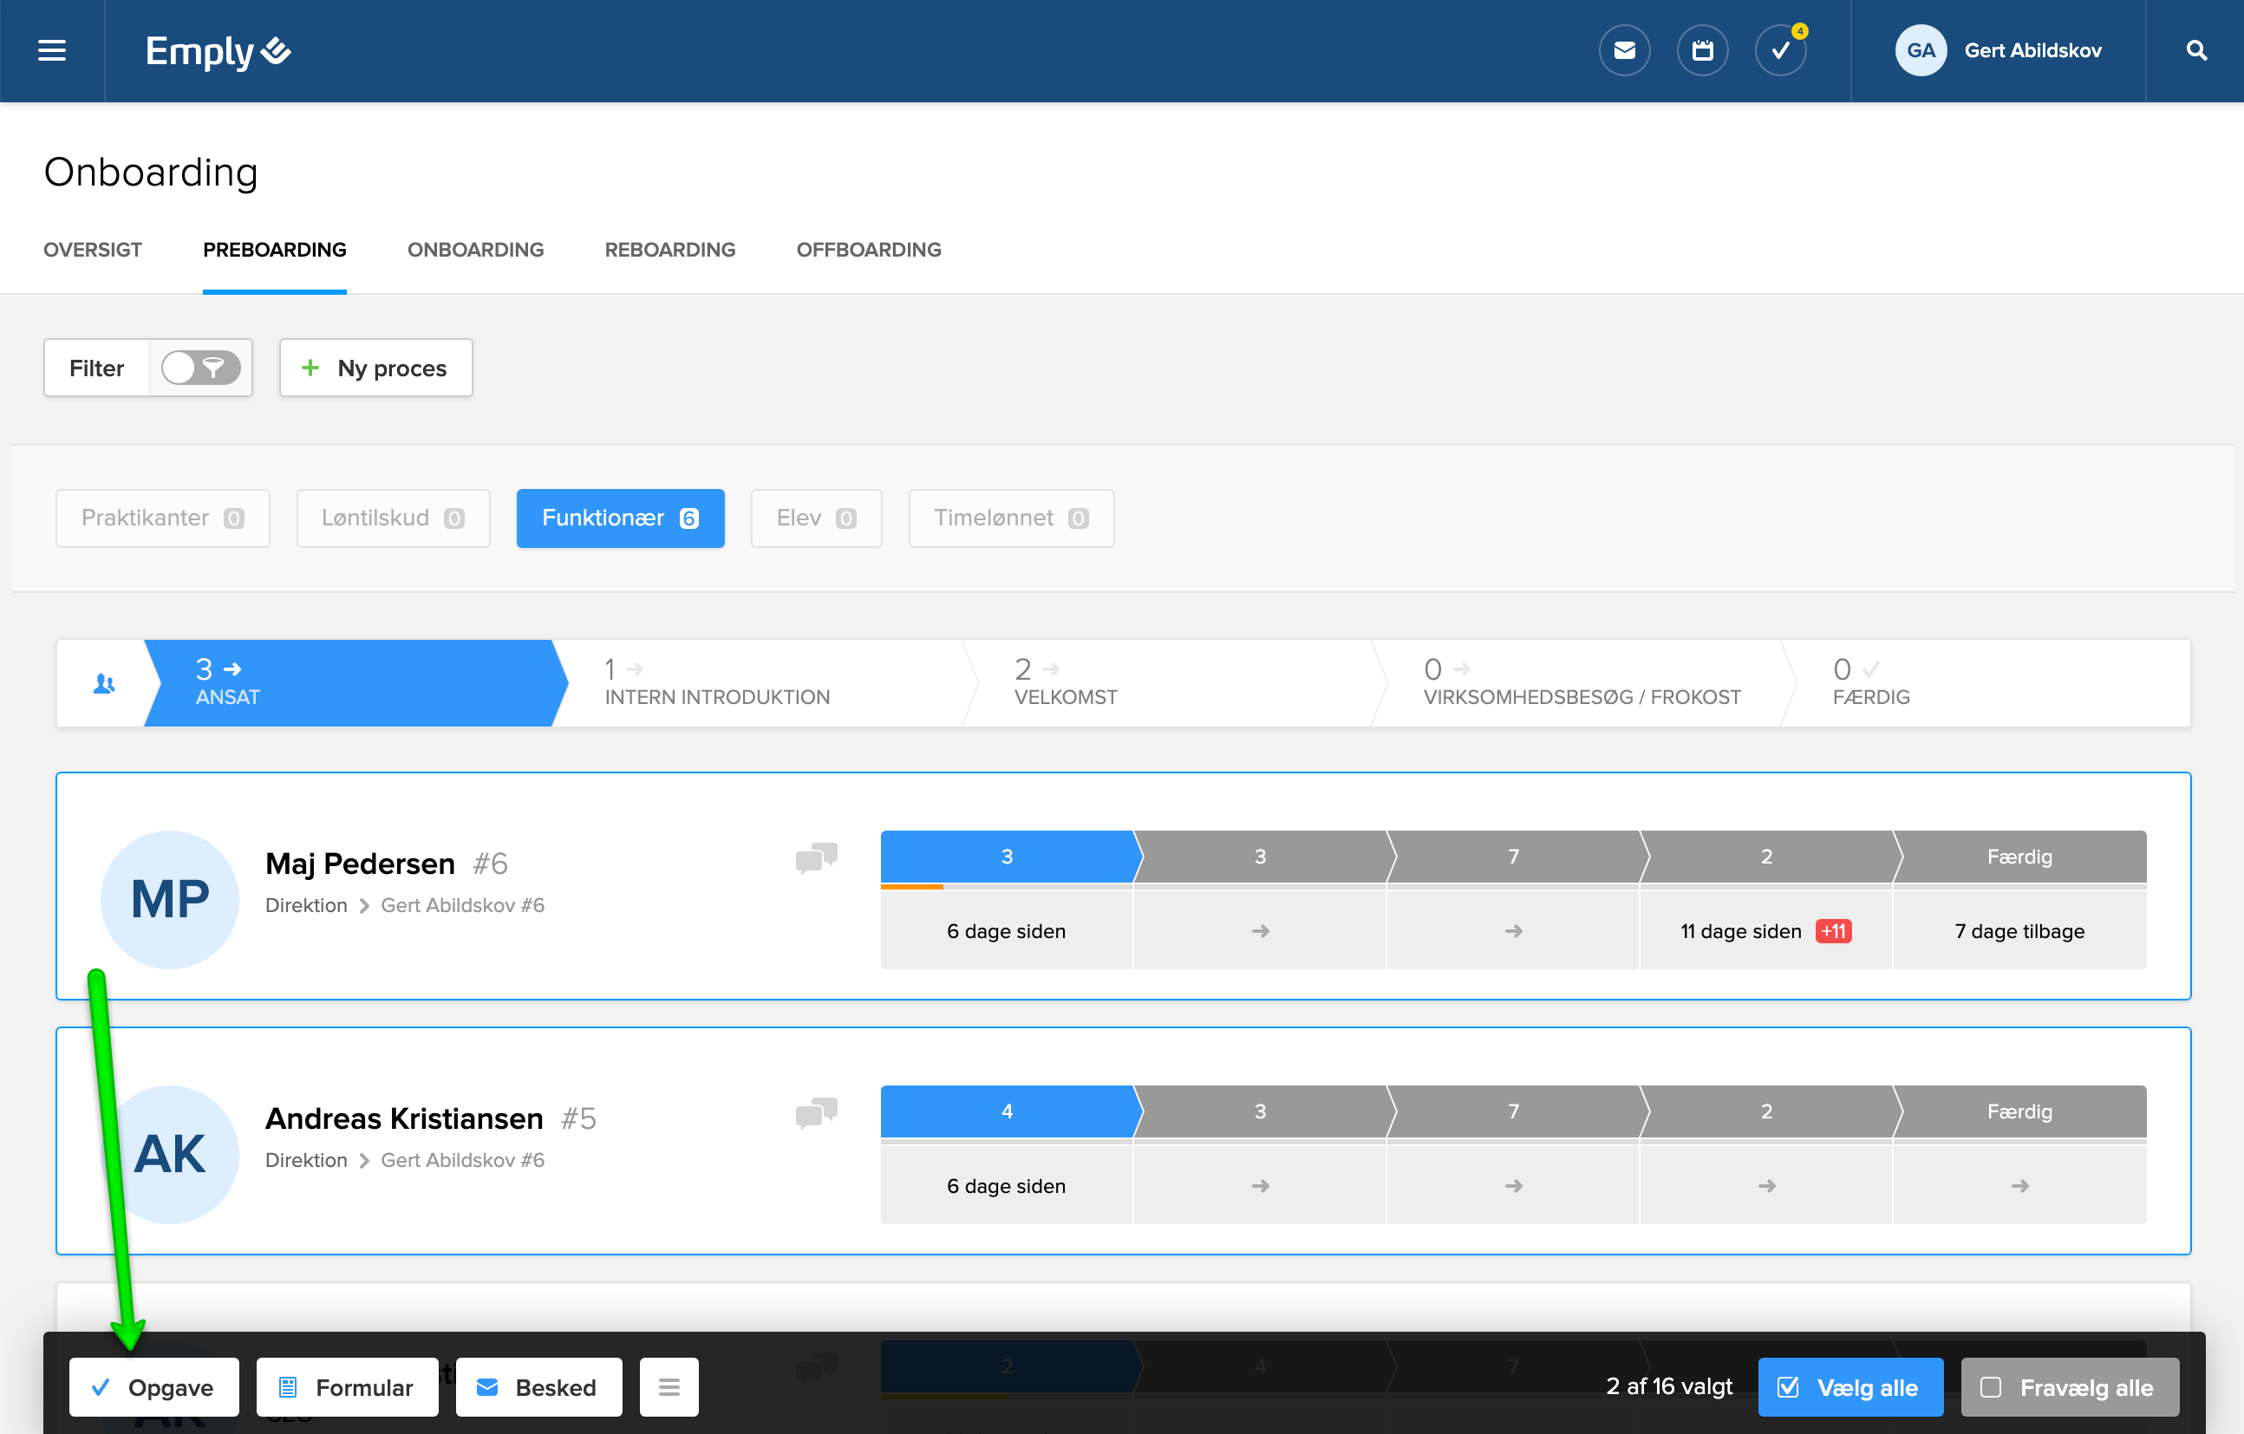Open the calendar icon in header
This screenshot has width=2244, height=1434.
1701,50
